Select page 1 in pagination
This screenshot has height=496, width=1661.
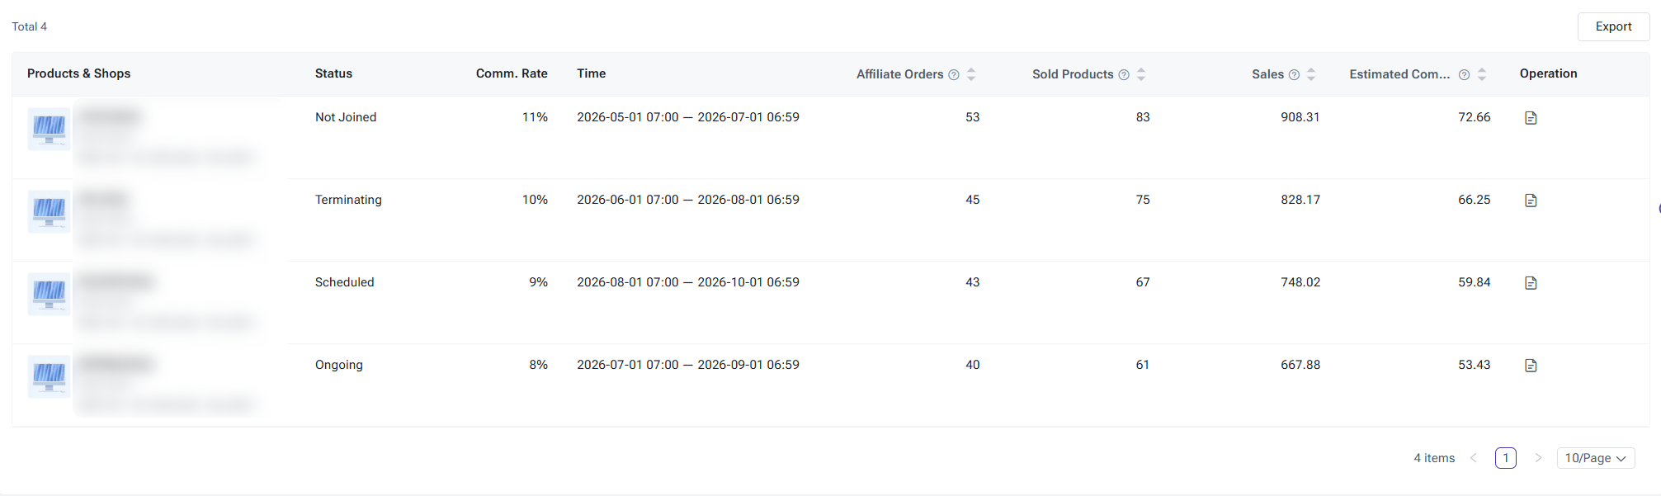coord(1506,458)
